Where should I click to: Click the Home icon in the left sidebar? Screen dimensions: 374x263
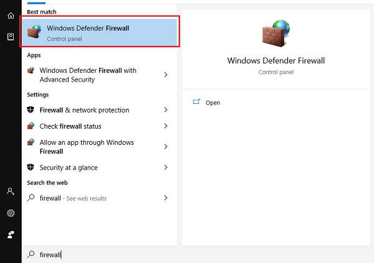coord(11,16)
